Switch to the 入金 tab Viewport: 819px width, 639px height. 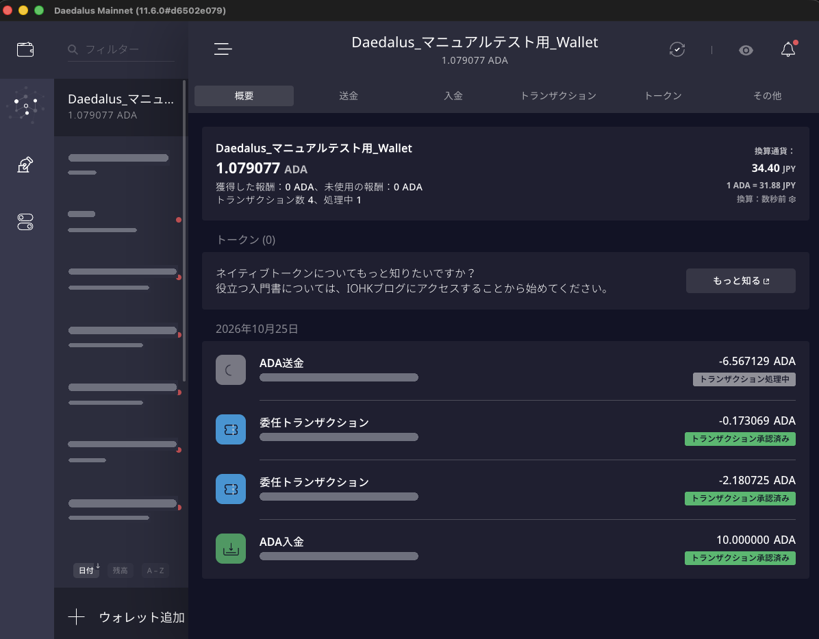click(453, 96)
